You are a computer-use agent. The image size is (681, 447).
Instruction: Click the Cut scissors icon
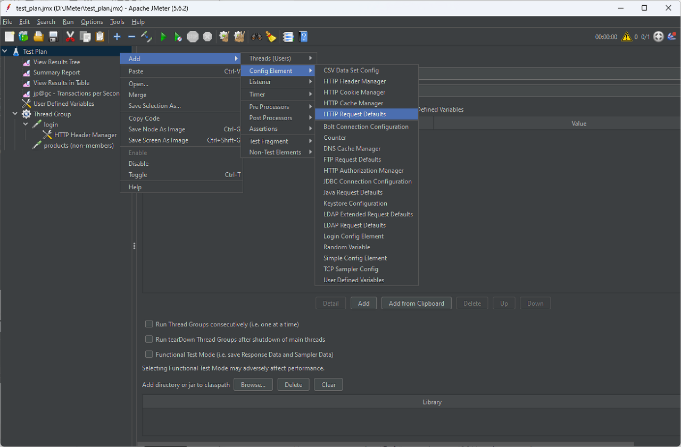(x=70, y=37)
